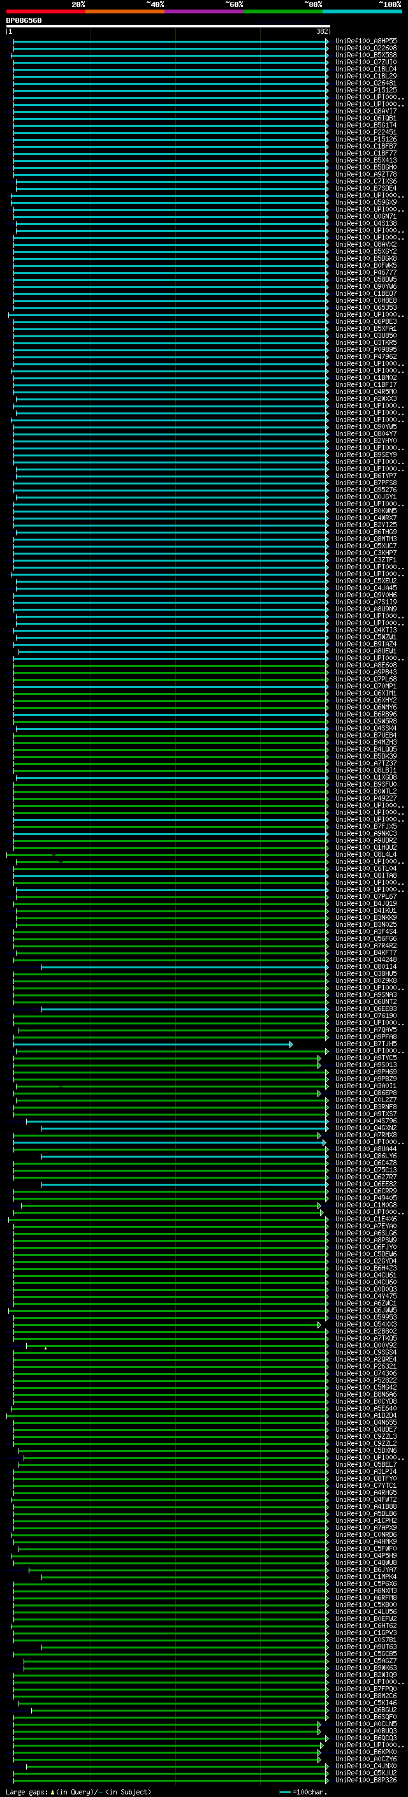Click hit label UniRef100_B5X413

click(366, 161)
